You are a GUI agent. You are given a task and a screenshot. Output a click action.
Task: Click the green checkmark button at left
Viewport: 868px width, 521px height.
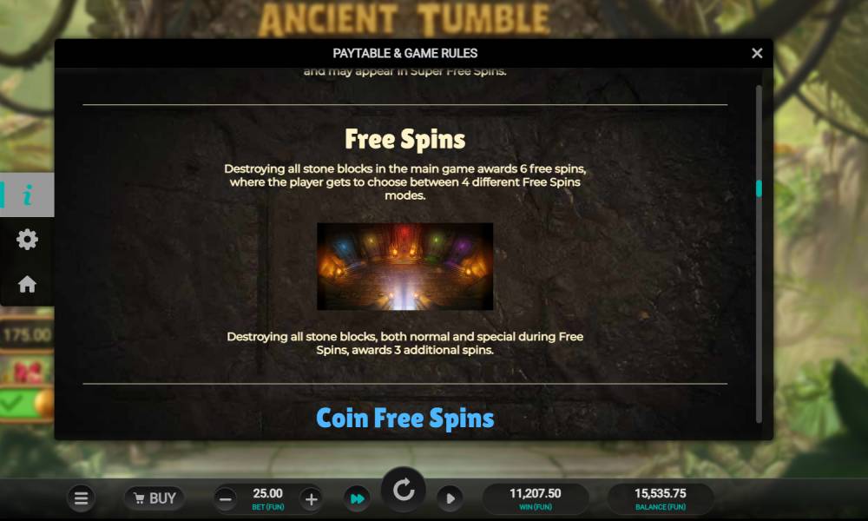pos(16,404)
